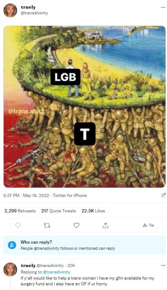Click the Who can reply badge icon
The image size is (167, 290).
click(12, 245)
